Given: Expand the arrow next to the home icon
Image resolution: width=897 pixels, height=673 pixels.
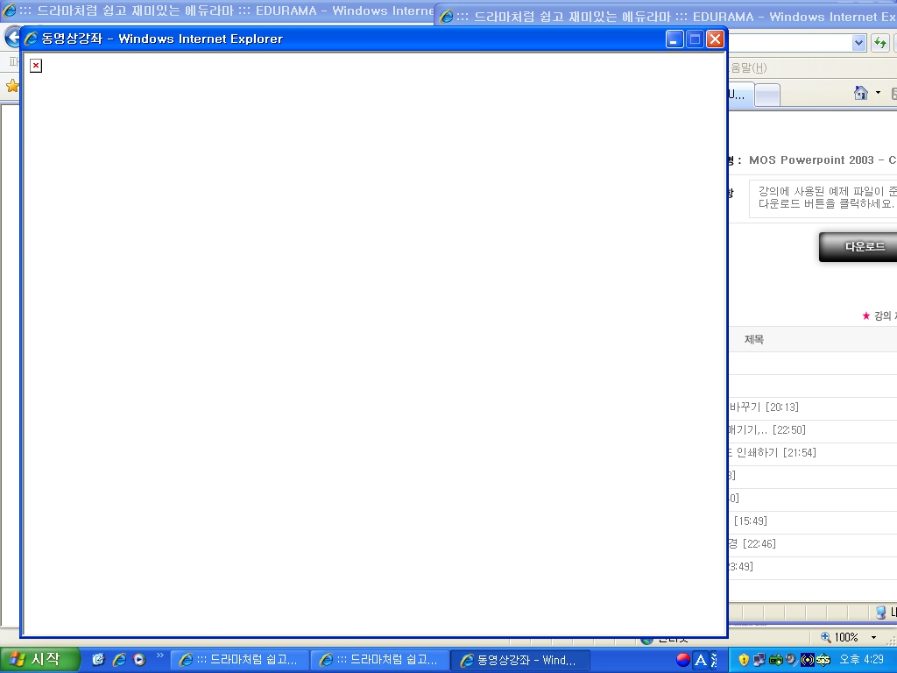Looking at the screenshot, I should click(x=878, y=93).
